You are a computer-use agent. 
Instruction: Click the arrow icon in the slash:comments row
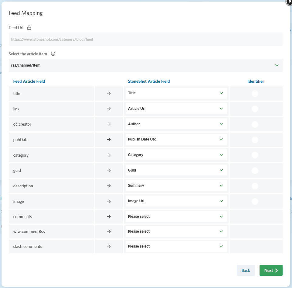coord(109,246)
